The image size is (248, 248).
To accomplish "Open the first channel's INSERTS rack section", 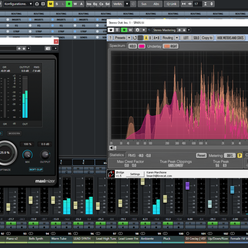I will coord(16,19).
